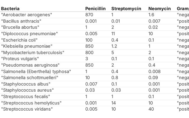This screenshot has height=118, width=189.
Task: Select the "Diplococcus pneumoniae" cell
Action: click(x=29, y=34)
